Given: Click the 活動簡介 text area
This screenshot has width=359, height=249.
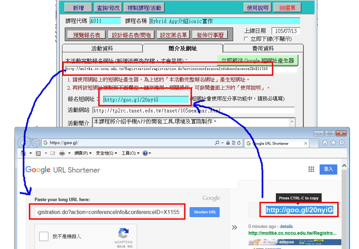Looking at the screenshot, I should (x=191, y=122).
